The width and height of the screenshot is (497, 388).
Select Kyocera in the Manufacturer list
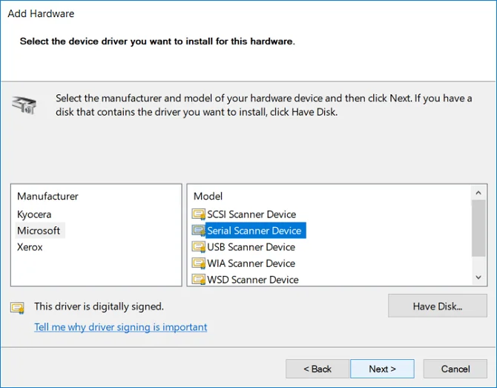(x=34, y=214)
